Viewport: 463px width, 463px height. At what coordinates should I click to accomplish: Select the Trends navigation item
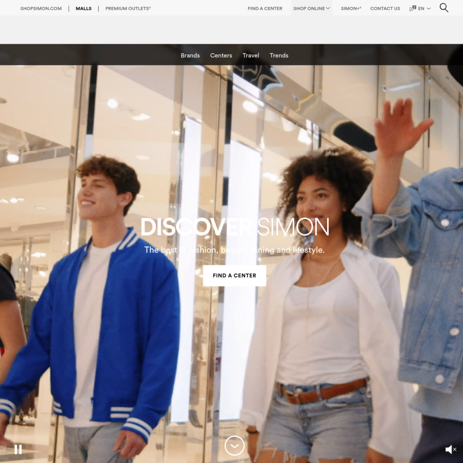[x=279, y=56]
